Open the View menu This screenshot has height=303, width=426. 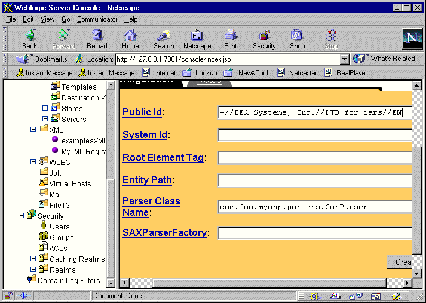[48, 19]
